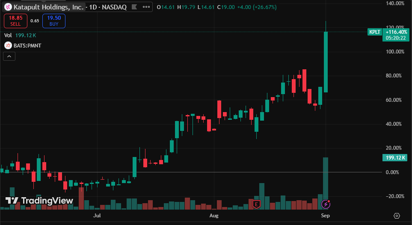Click the close value C19.00 in legend
This screenshot has height=225, width=412.
(x=226, y=7)
